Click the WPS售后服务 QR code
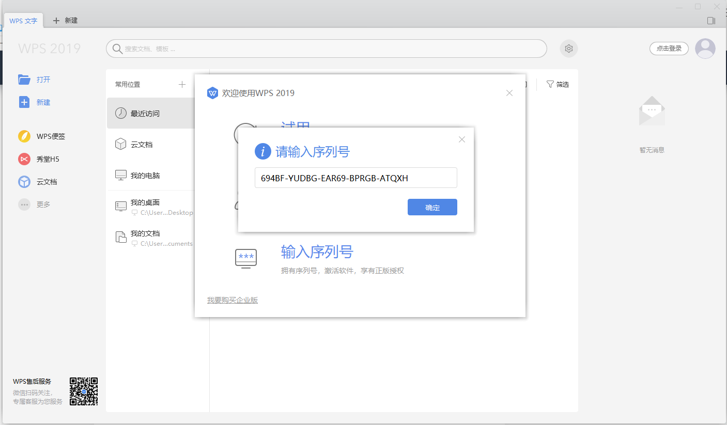Viewport: 727px width, 425px height. pyautogui.click(x=84, y=391)
